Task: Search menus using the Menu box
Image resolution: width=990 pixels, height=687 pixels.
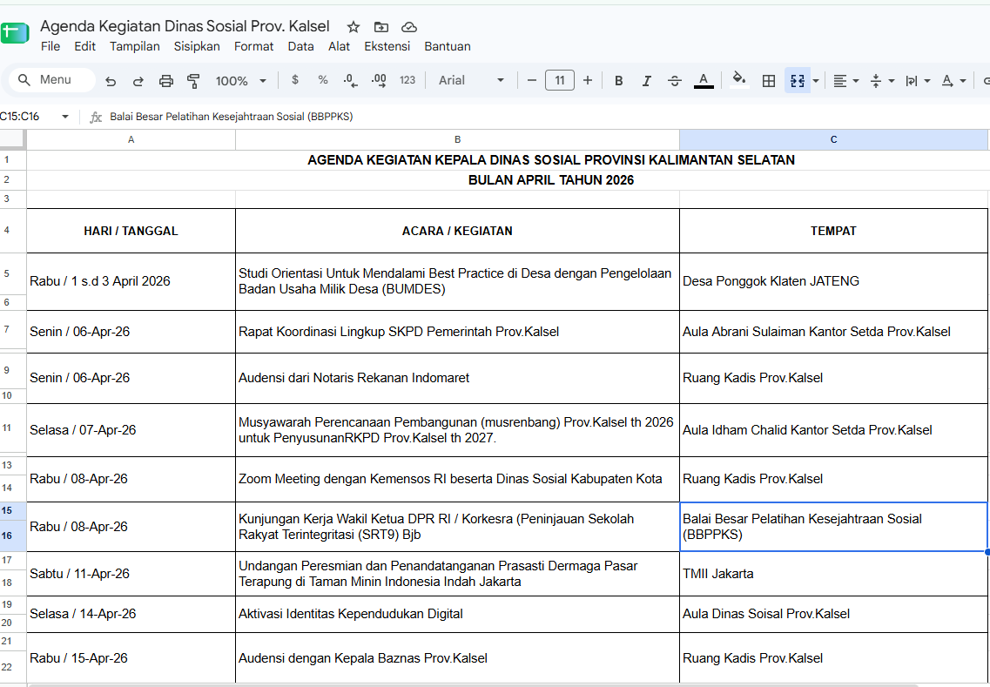Action: (52, 80)
